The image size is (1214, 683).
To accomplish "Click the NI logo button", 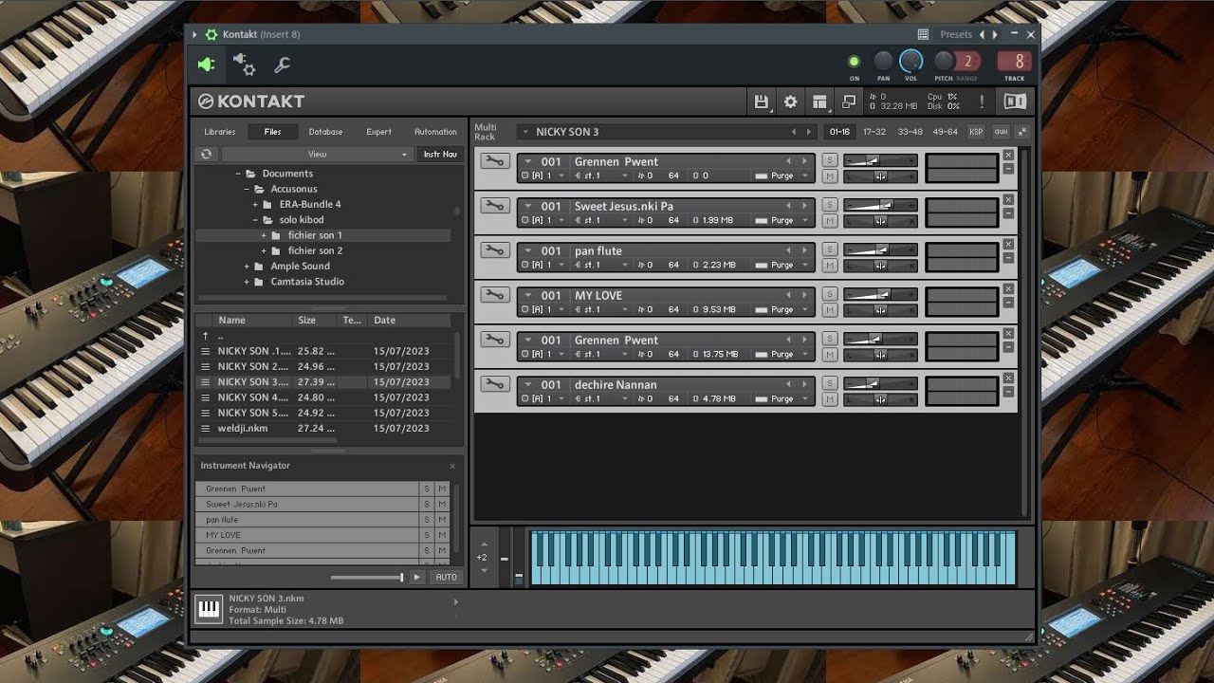I will tap(1014, 102).
